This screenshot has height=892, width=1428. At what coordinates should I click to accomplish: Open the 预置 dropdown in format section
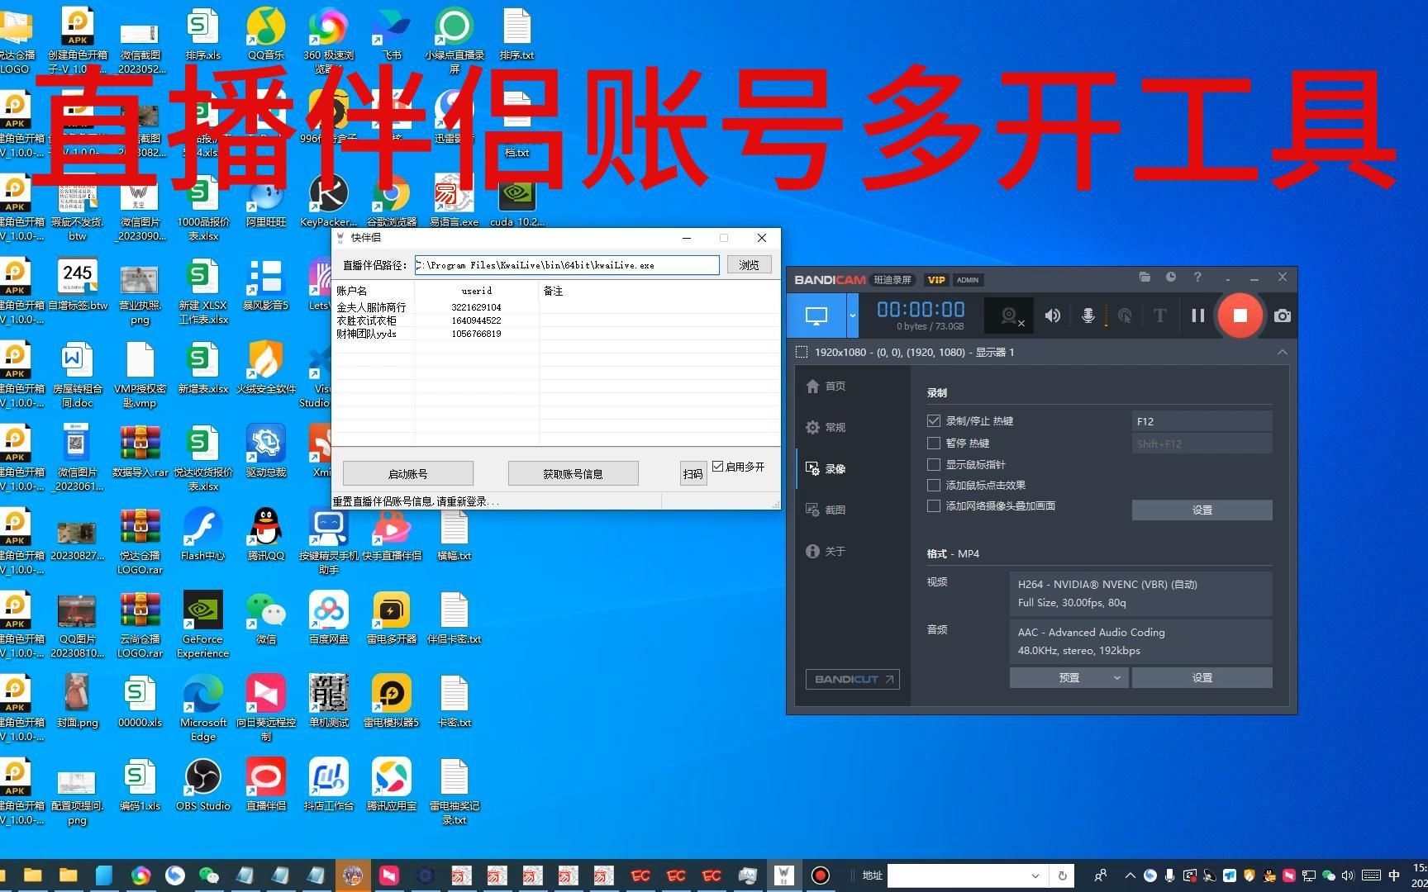[x=1069, y=677]
